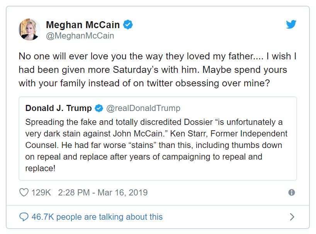The height and width of the screenshot is (234, 316).
Task: Open the tweet info icon
Action: [292, 192]
